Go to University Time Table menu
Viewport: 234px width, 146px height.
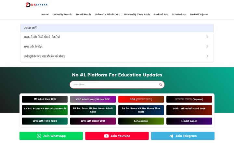point(137,15)
